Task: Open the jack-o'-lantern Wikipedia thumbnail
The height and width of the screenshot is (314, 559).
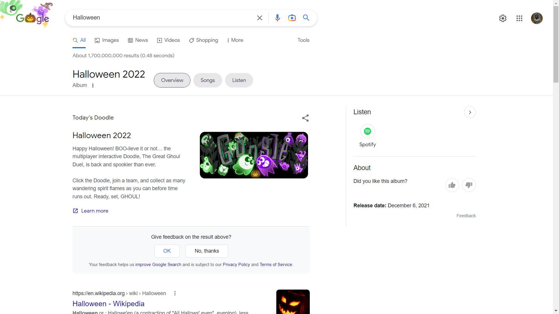Action: click(x=293, y=302)
